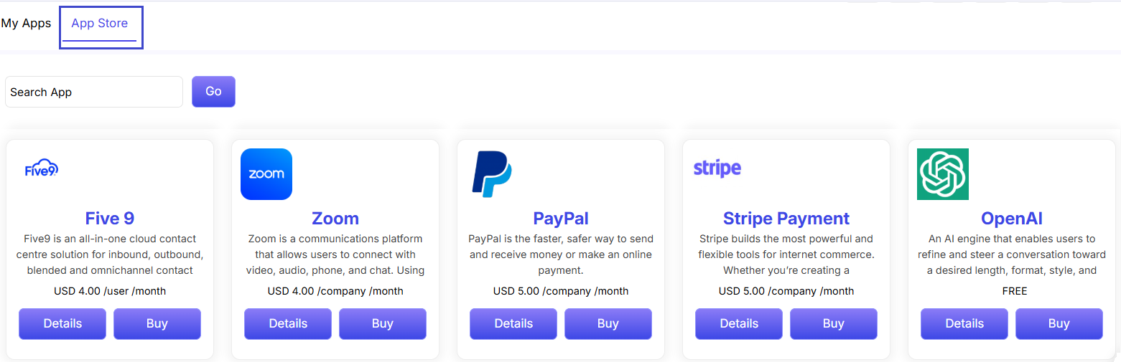Show Details for PayPal

[513, 324]
